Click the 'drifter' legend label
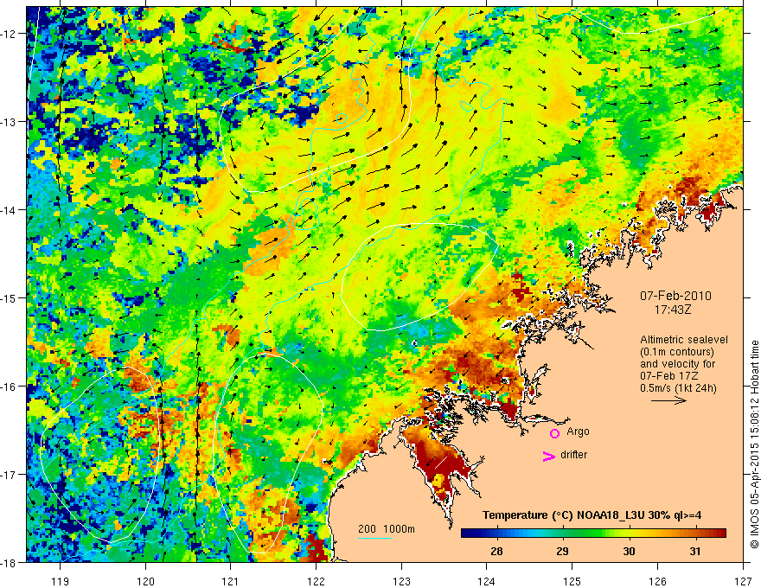Screen dimensions: 761x588 point(573,455)
